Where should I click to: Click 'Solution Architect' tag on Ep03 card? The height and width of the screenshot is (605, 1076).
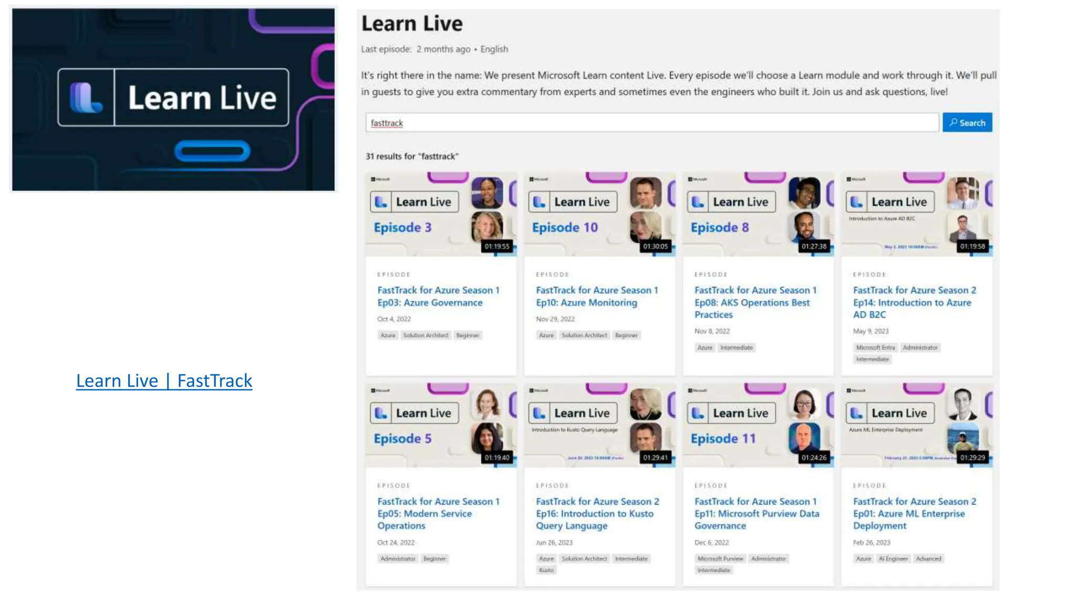[x=426, y=335]
